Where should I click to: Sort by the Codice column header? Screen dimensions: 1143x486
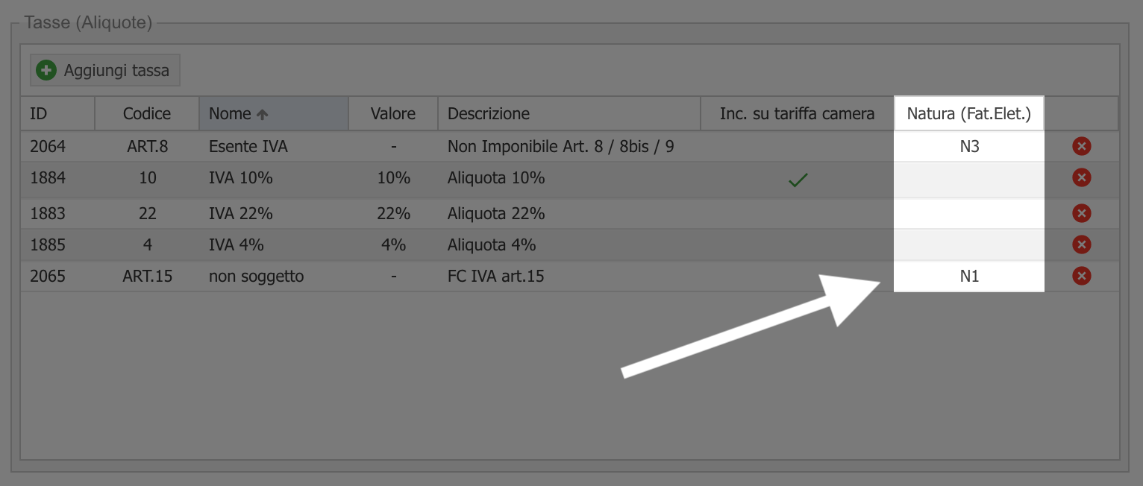147,113
